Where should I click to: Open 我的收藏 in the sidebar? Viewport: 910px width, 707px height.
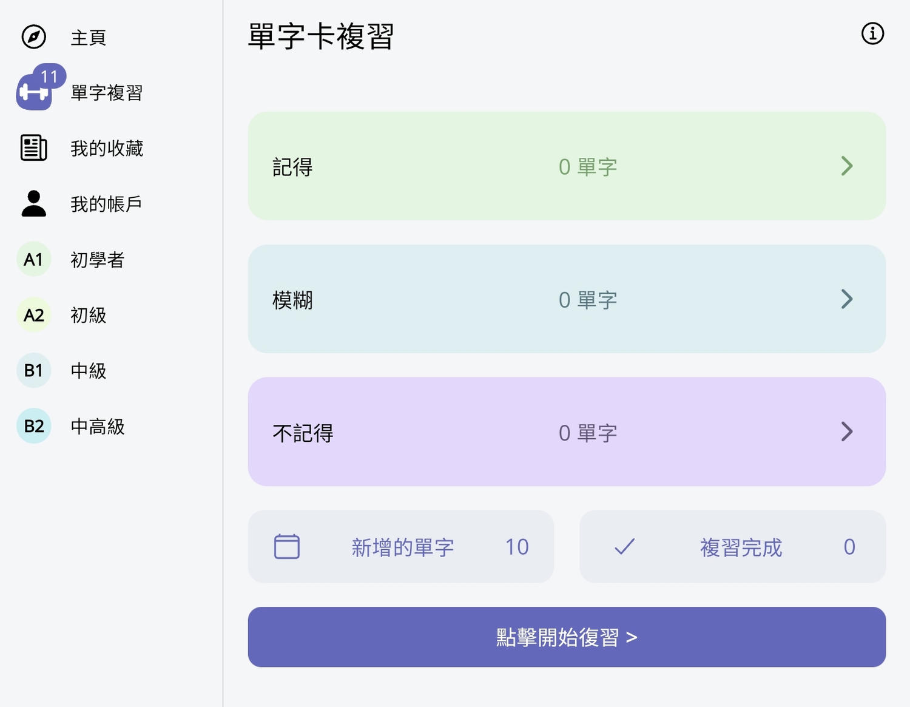(x=107, y=149)
